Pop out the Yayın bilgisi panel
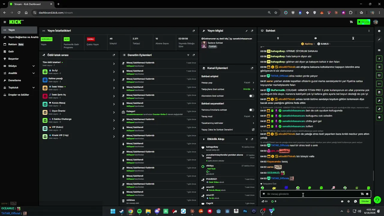The image size is (384, 216). (x=252, y=31)
